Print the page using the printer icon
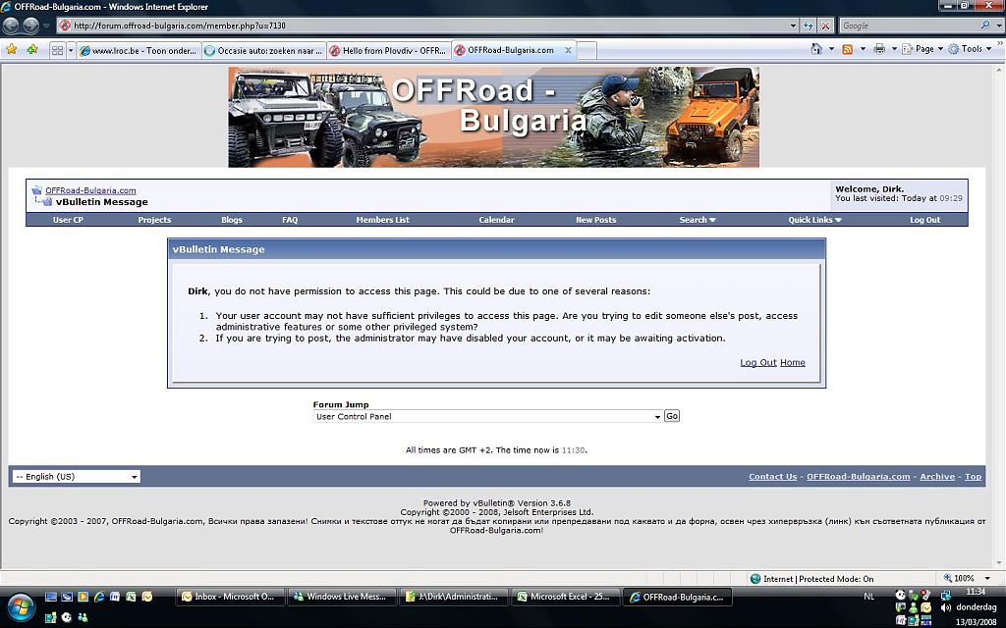Screen dimensions: 1006x628 click(879, 49)
